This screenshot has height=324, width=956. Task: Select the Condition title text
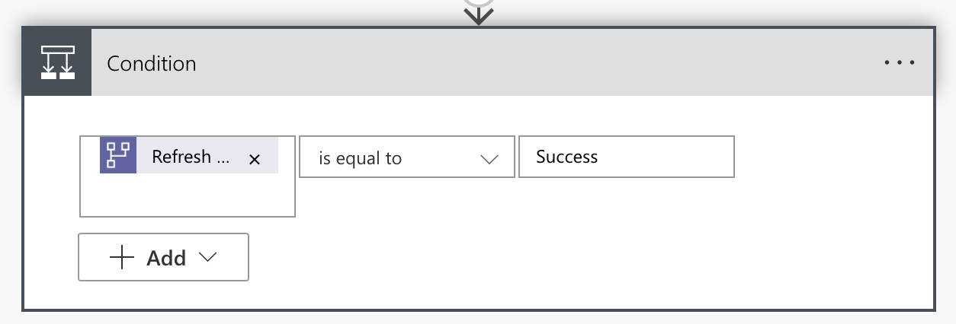click(152, 64)
